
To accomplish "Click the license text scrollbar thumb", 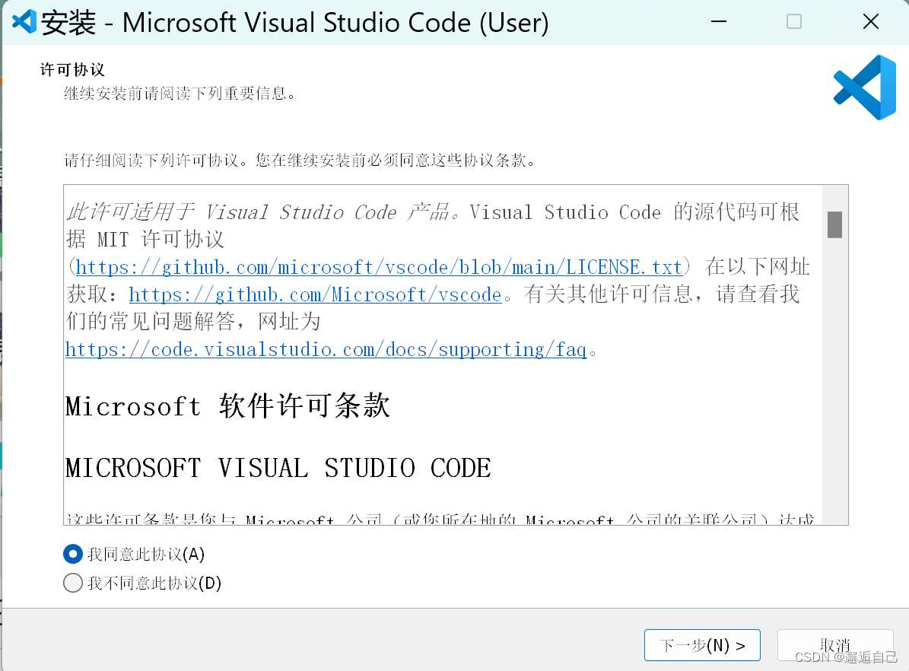I will point(834,224).
